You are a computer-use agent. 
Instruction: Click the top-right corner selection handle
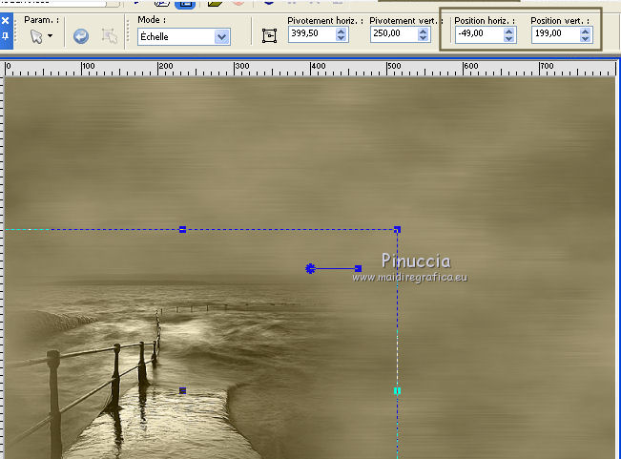coord(397,229)
